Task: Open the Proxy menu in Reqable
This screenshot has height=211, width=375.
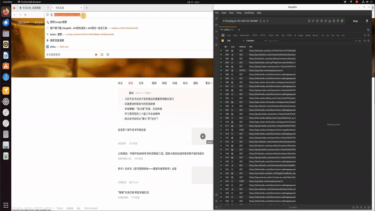Action: click(239, 13)
